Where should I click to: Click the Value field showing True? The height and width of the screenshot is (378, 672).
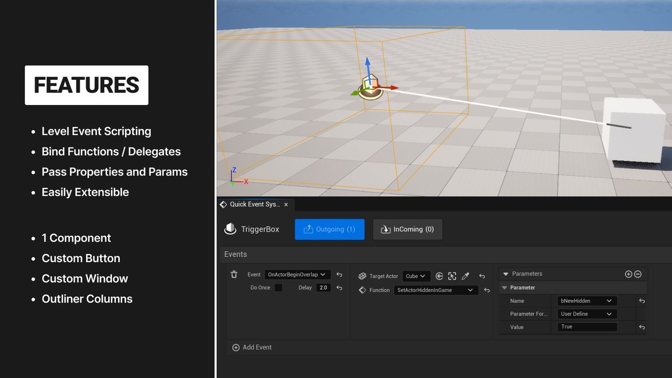[x=587, y=327]
